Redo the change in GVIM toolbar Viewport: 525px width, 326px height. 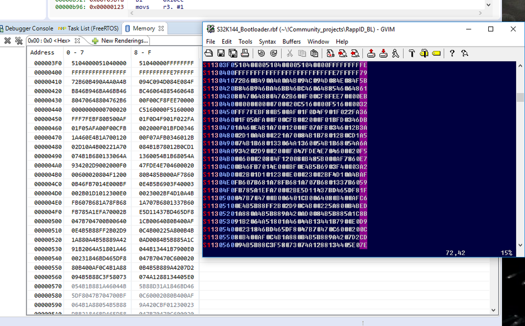[274, 53]
